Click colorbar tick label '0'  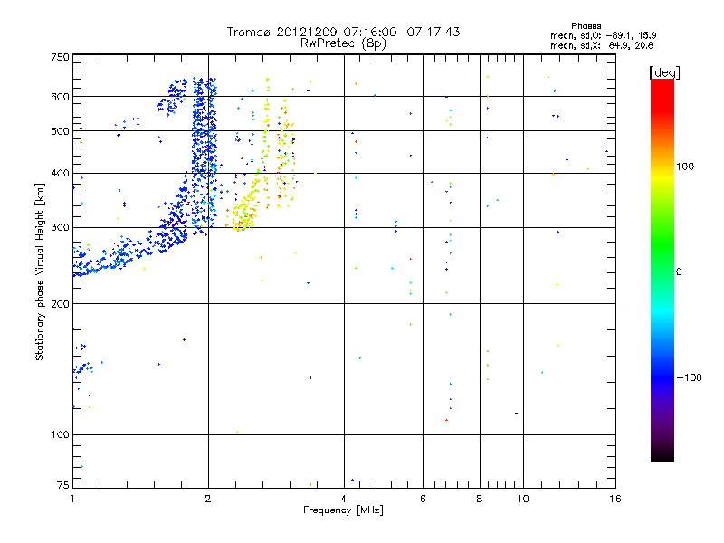pyautogui.click(x=679, y=272)
